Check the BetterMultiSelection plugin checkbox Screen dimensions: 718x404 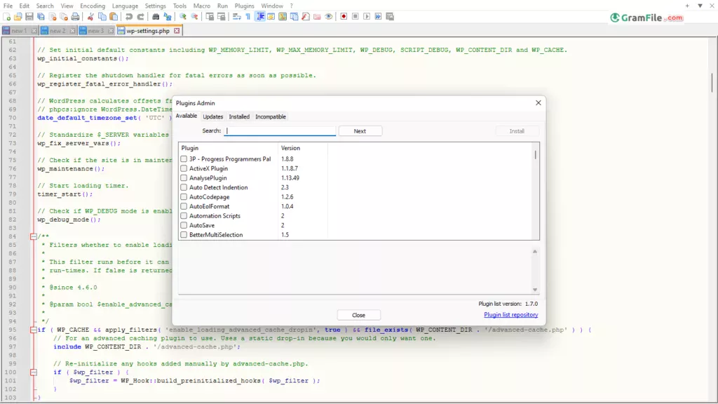pos(184,234)
